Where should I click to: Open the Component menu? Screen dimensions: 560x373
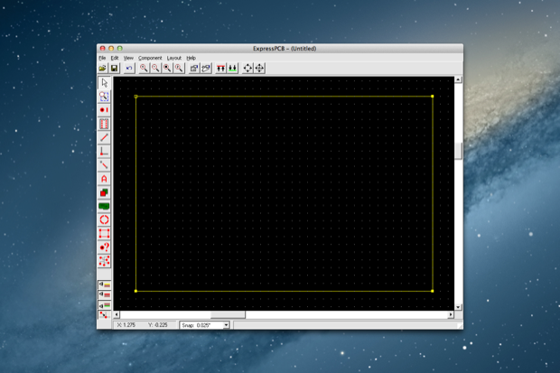(150, 58)
